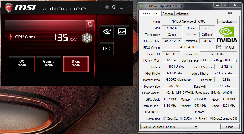Switch to the Validation tab
This screenshot has height=134, width=244.
(182, 14)
